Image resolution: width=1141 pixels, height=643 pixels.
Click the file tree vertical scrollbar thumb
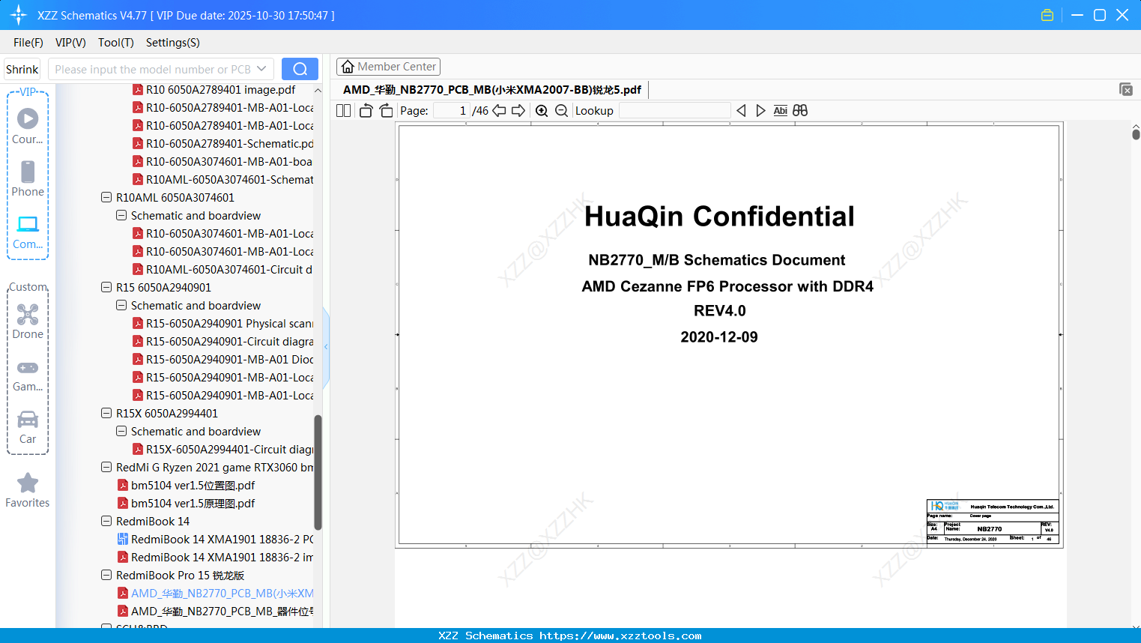(318, 472)
